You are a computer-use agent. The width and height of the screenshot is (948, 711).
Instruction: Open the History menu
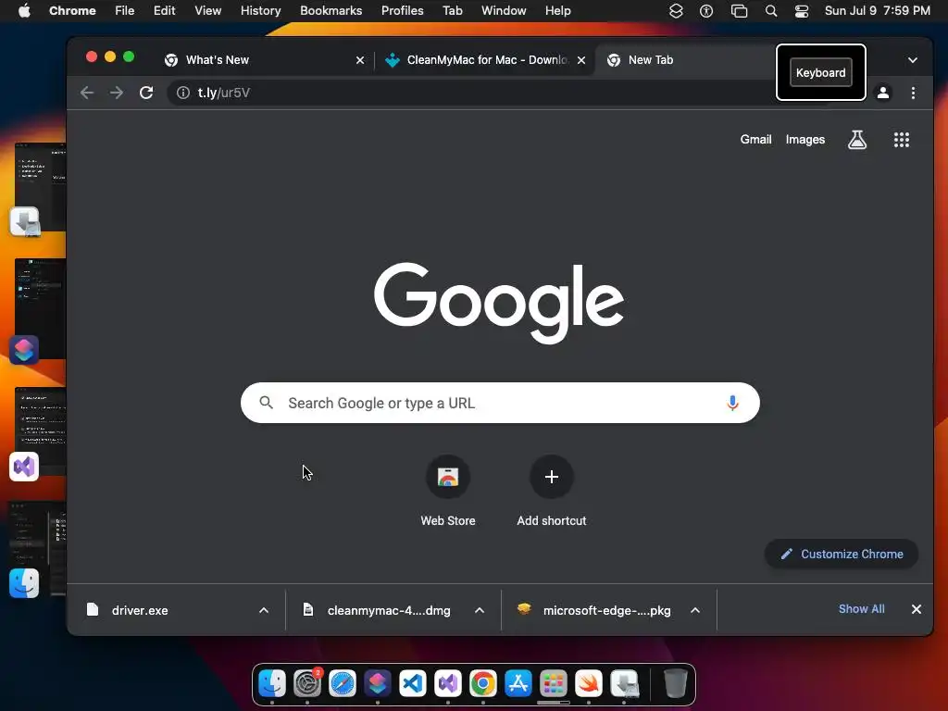click(x=260, y=11)
